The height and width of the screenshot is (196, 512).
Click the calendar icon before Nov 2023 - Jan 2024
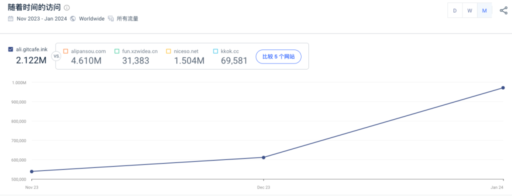[11, 18]
